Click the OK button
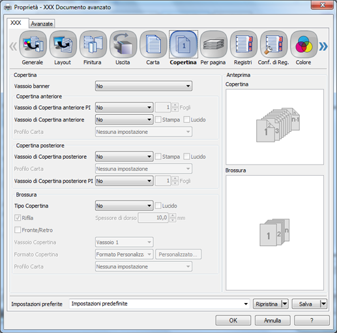337x333 pixels. [x=233, y=321]
